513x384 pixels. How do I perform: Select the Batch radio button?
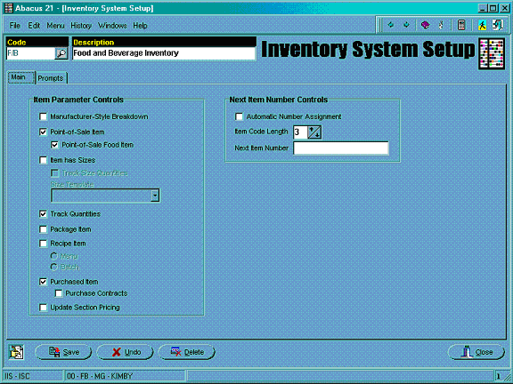[x=54, y=267]
